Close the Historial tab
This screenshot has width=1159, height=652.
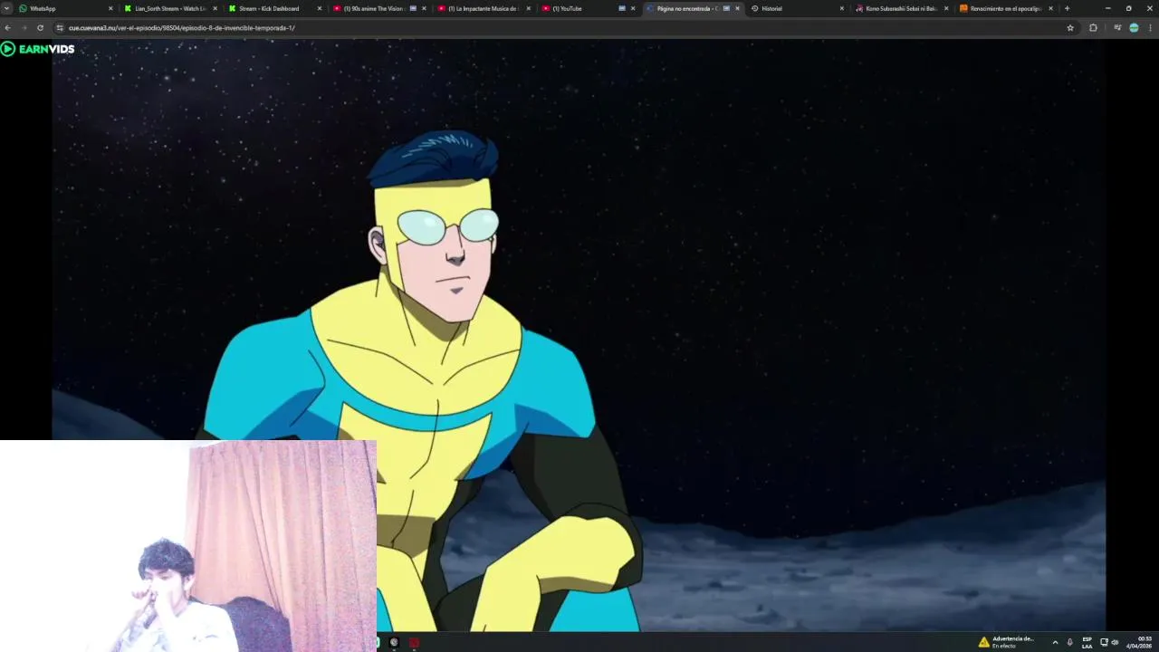coord(841,8)
